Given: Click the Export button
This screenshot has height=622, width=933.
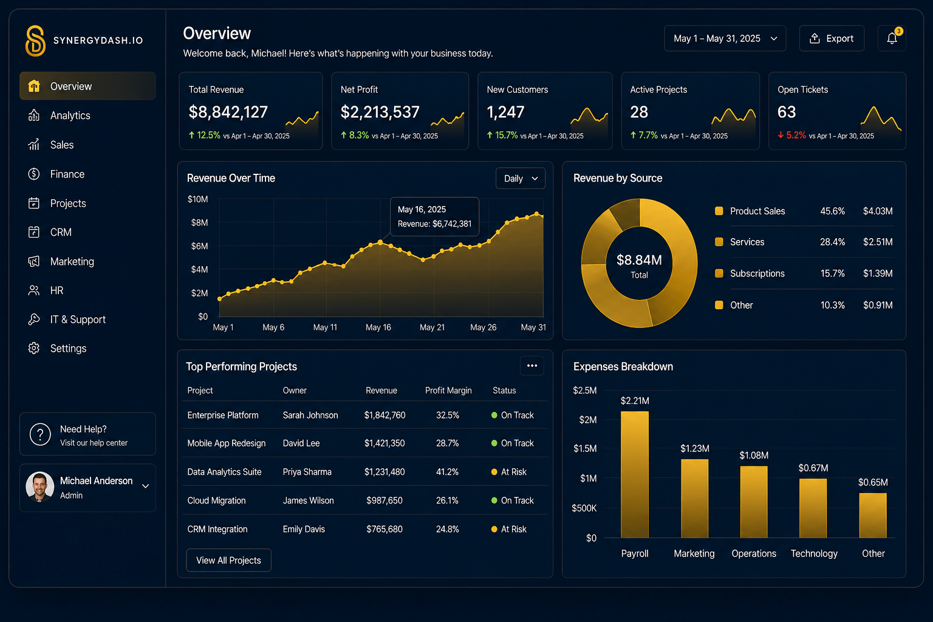Looking at the screenshot, I should (832, 38).
